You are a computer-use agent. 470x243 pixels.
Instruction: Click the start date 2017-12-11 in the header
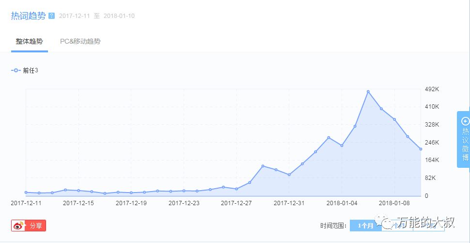click(74, 16)
